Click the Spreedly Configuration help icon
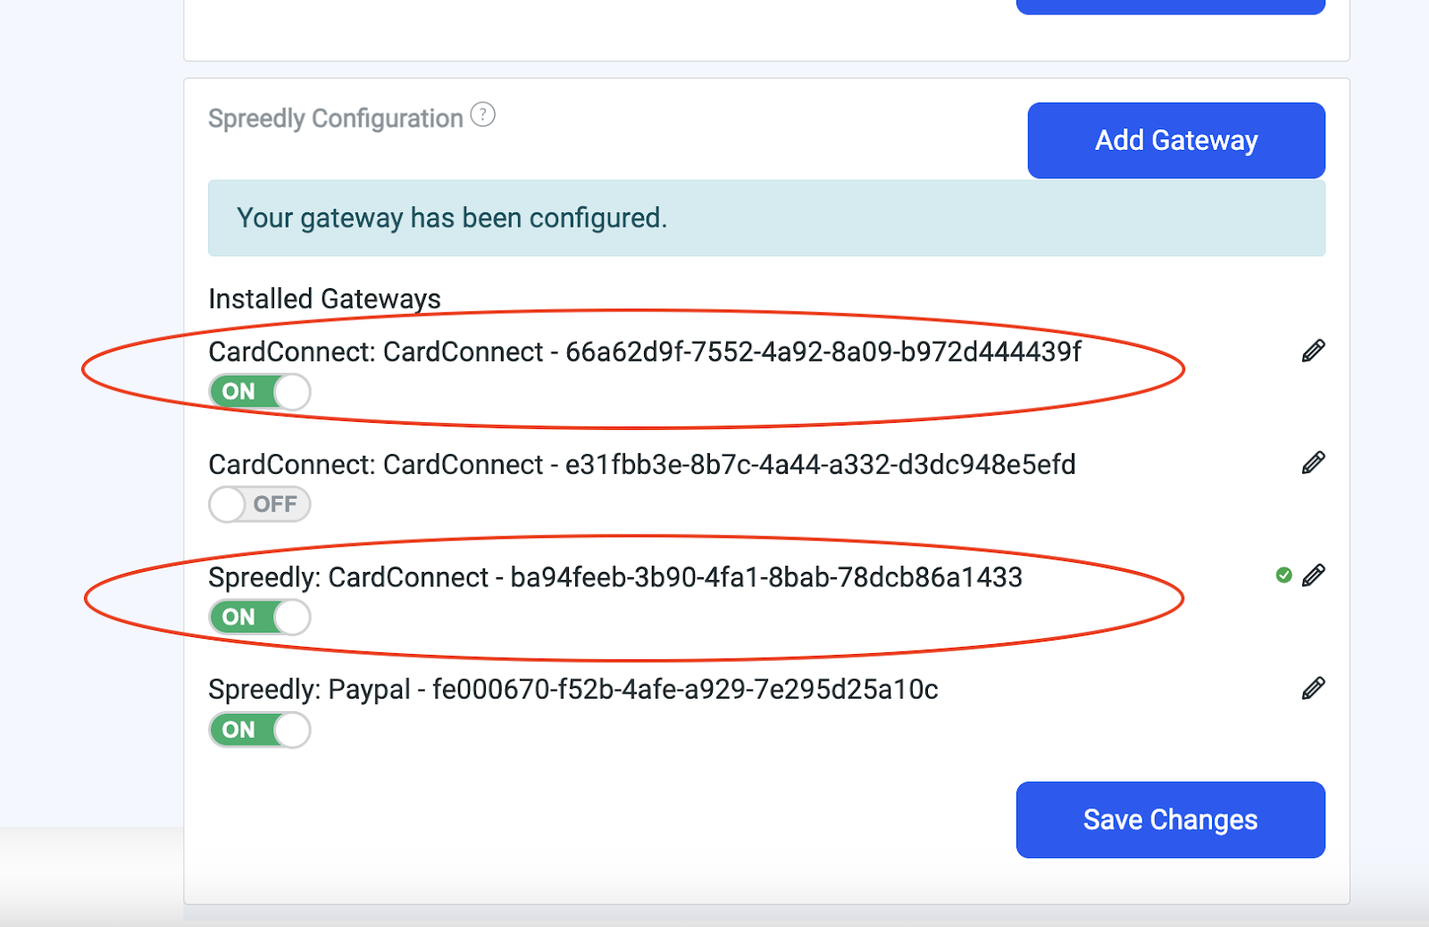The image size is (1429, 927). point(482,115)
